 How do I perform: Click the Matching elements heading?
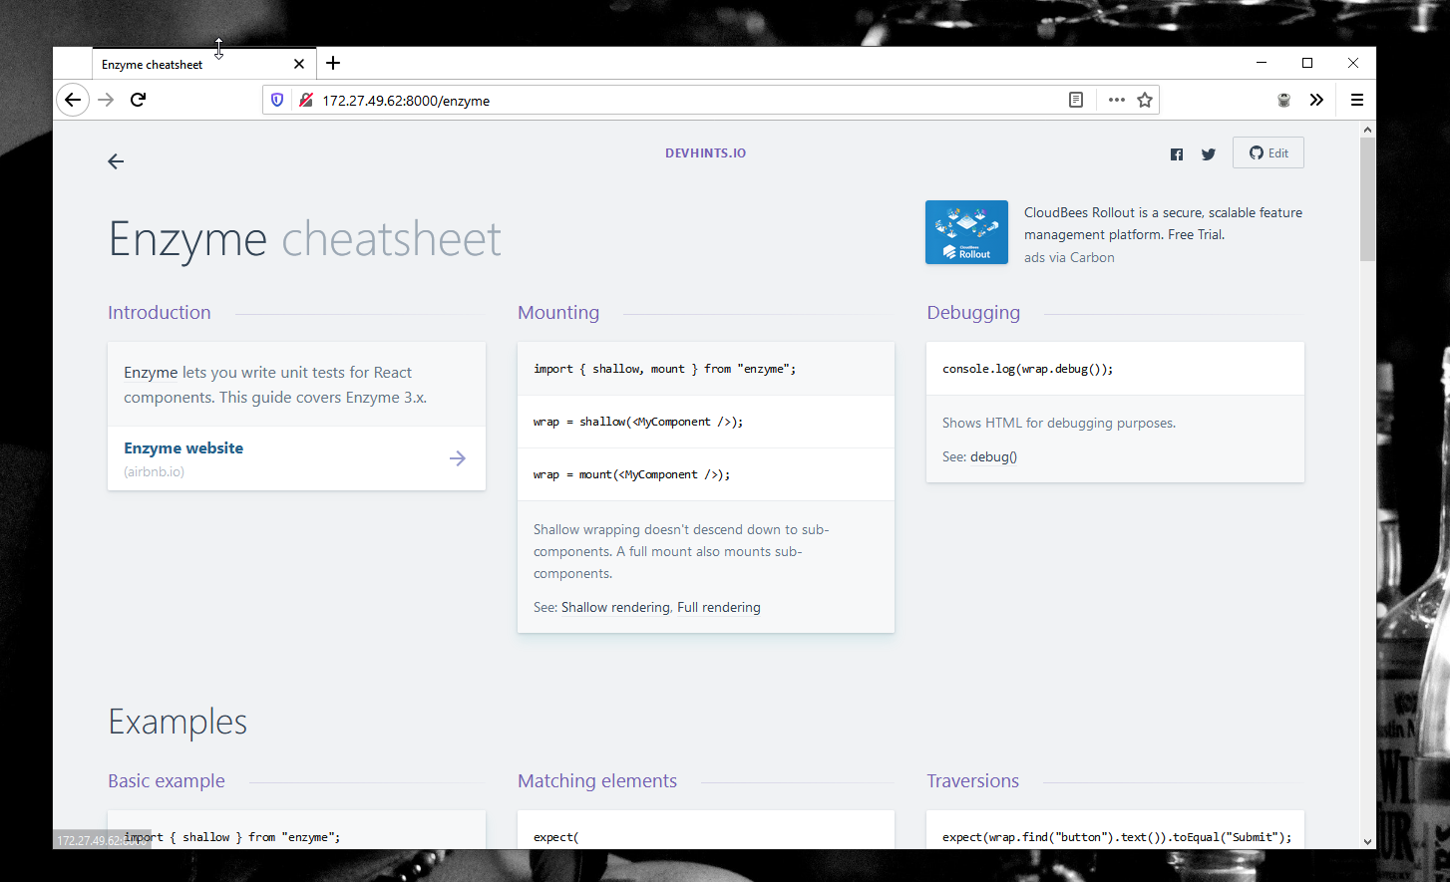click(597, 781)
